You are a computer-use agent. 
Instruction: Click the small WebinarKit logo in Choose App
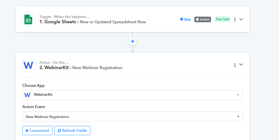tap(27, 95)
